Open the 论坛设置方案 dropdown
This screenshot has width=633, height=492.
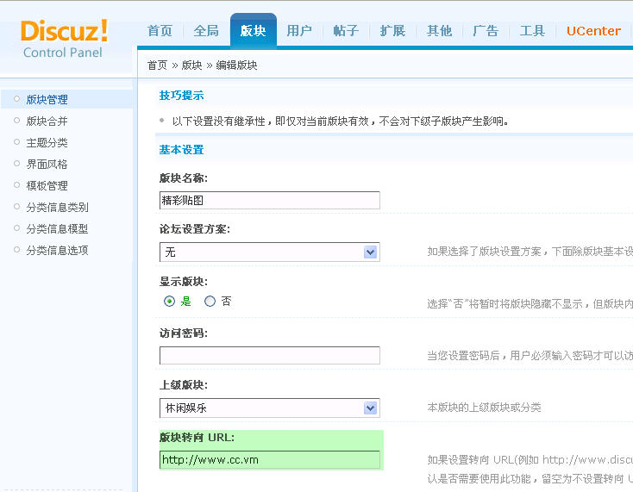click(x=269, y=252)
